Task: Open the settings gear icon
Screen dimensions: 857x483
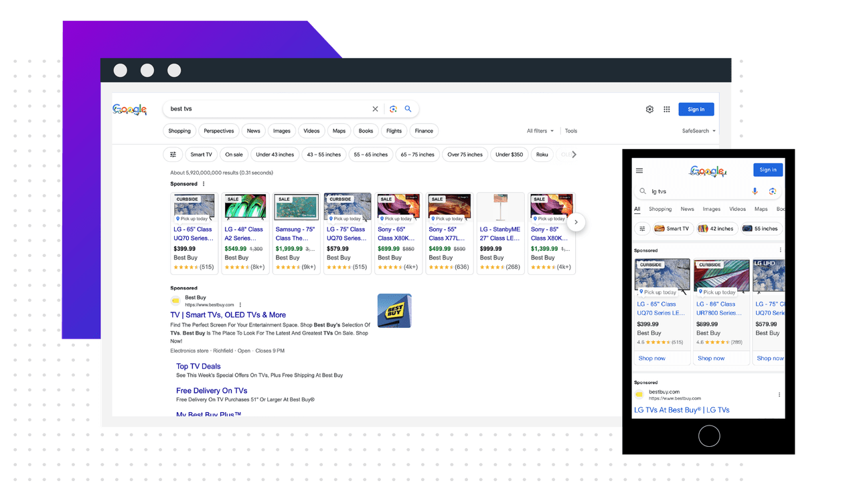Action: [649, 109]
